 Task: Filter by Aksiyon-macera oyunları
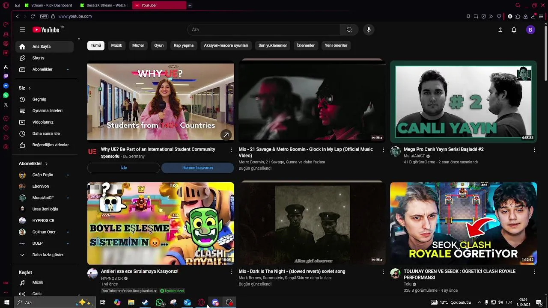pos(226,45)
